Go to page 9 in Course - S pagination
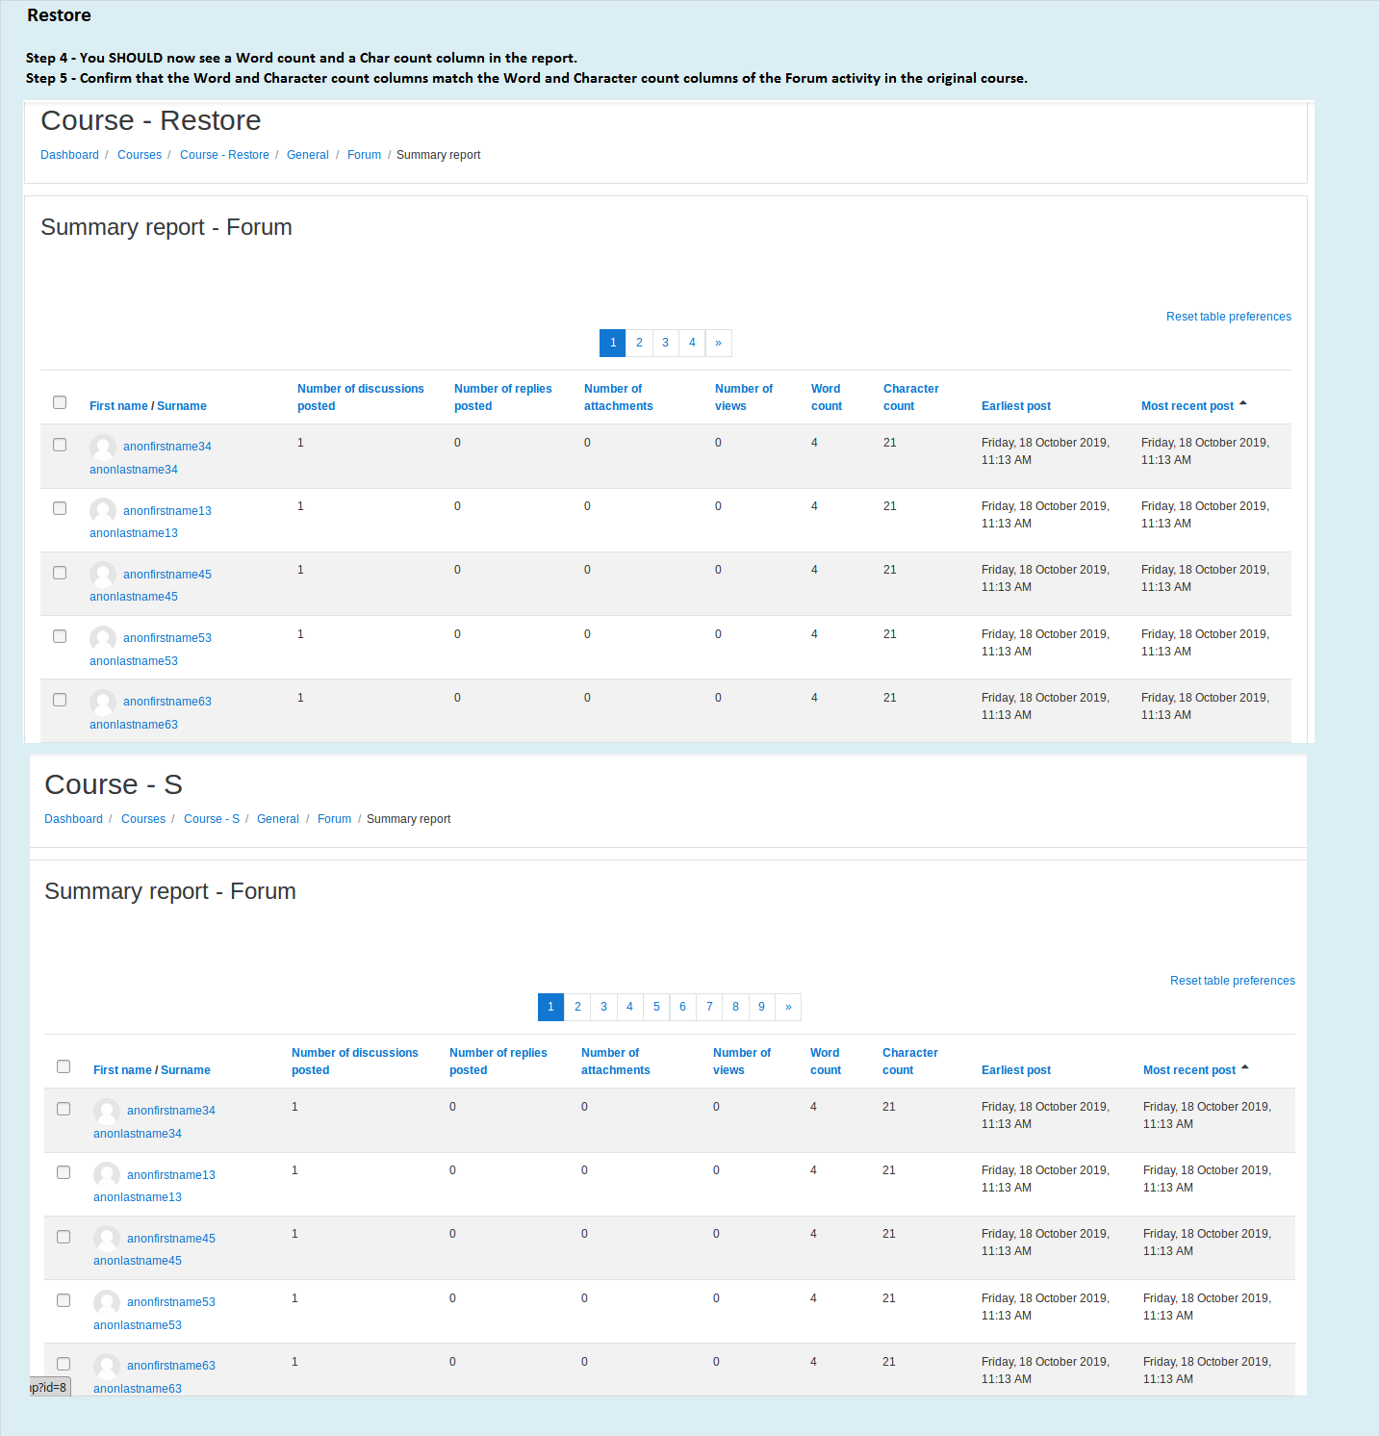This screenshot has height=1436, width=1379. [762, 1007]
